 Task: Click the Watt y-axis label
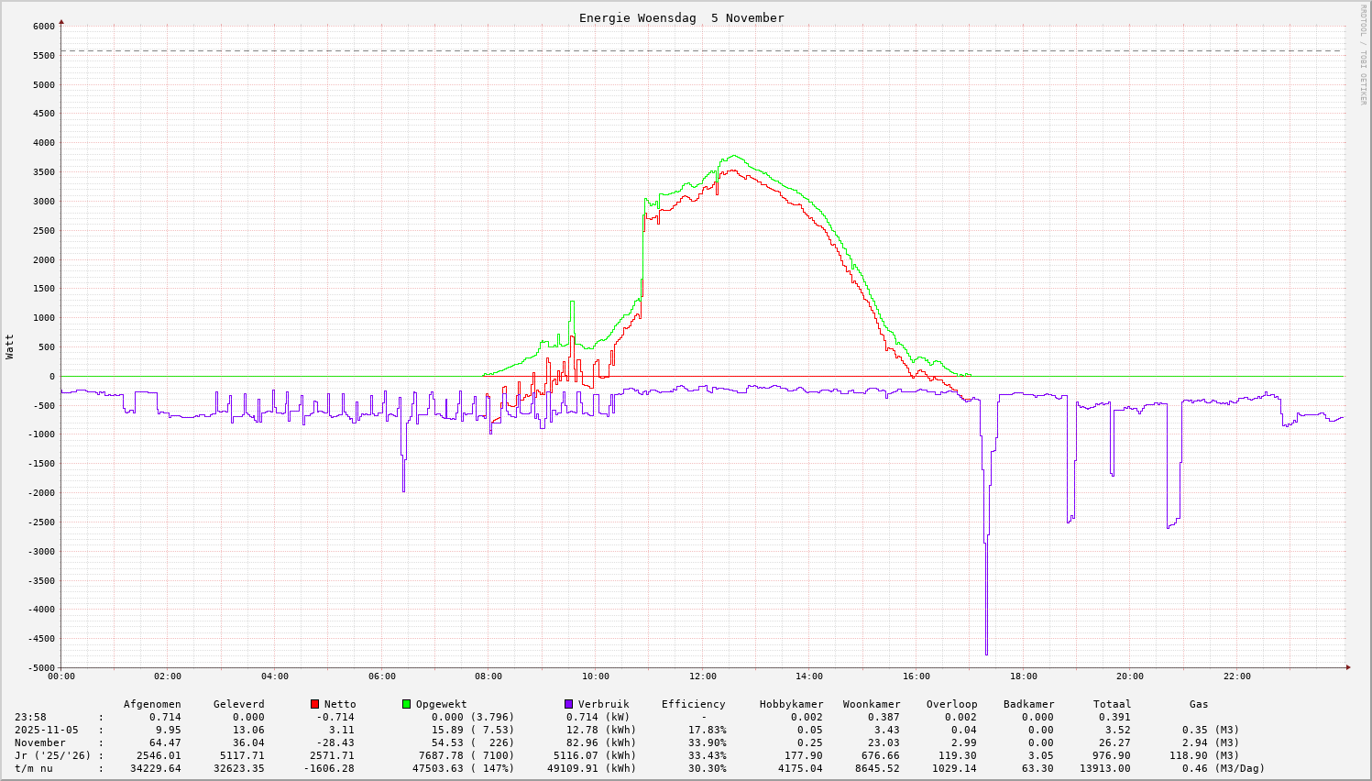10,346
